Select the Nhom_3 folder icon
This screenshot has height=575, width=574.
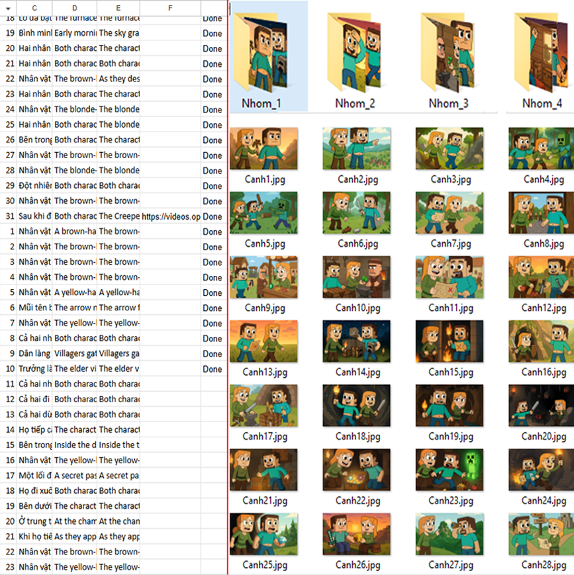pyautogui.click(x=448, y=52)
